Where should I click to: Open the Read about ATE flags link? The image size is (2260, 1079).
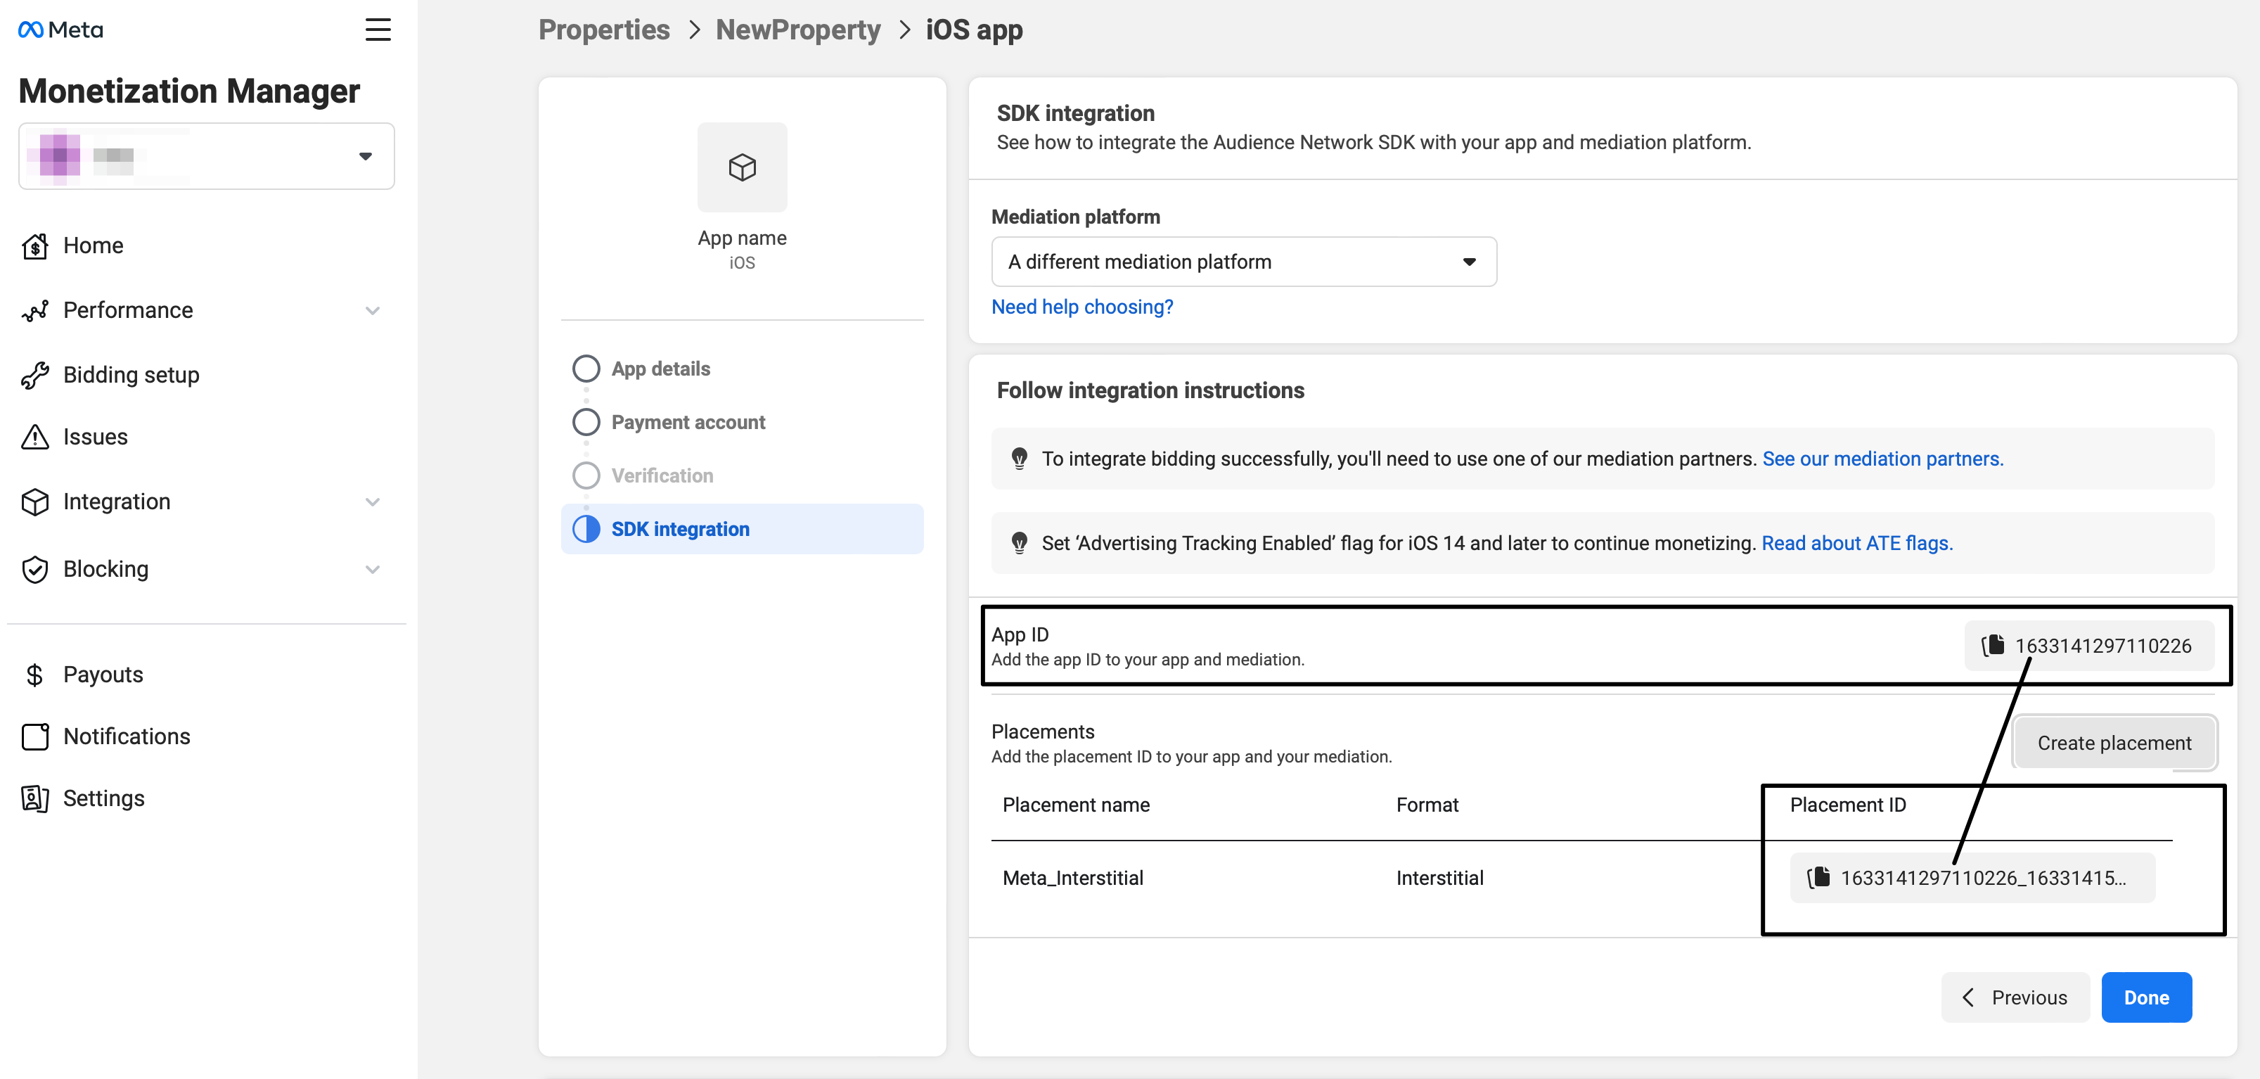(x=1856, y=544)
